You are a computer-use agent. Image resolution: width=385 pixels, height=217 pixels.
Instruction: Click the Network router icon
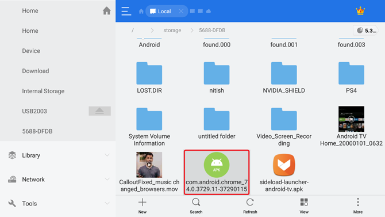pyautogui.click(x=12, y=180)
